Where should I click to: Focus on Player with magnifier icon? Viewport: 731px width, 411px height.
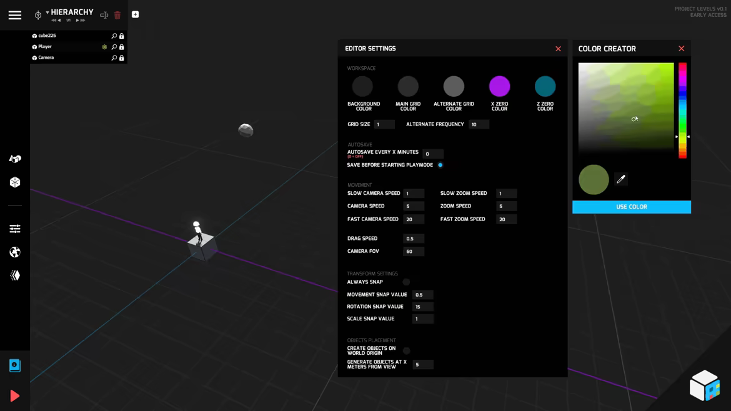pos(114,47)
